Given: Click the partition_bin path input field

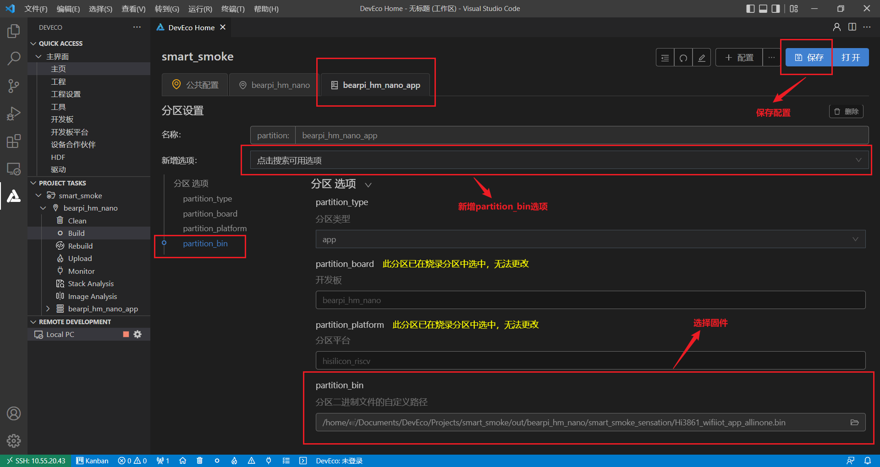Looking at the screenshot, I should click(x=590, y=422).
